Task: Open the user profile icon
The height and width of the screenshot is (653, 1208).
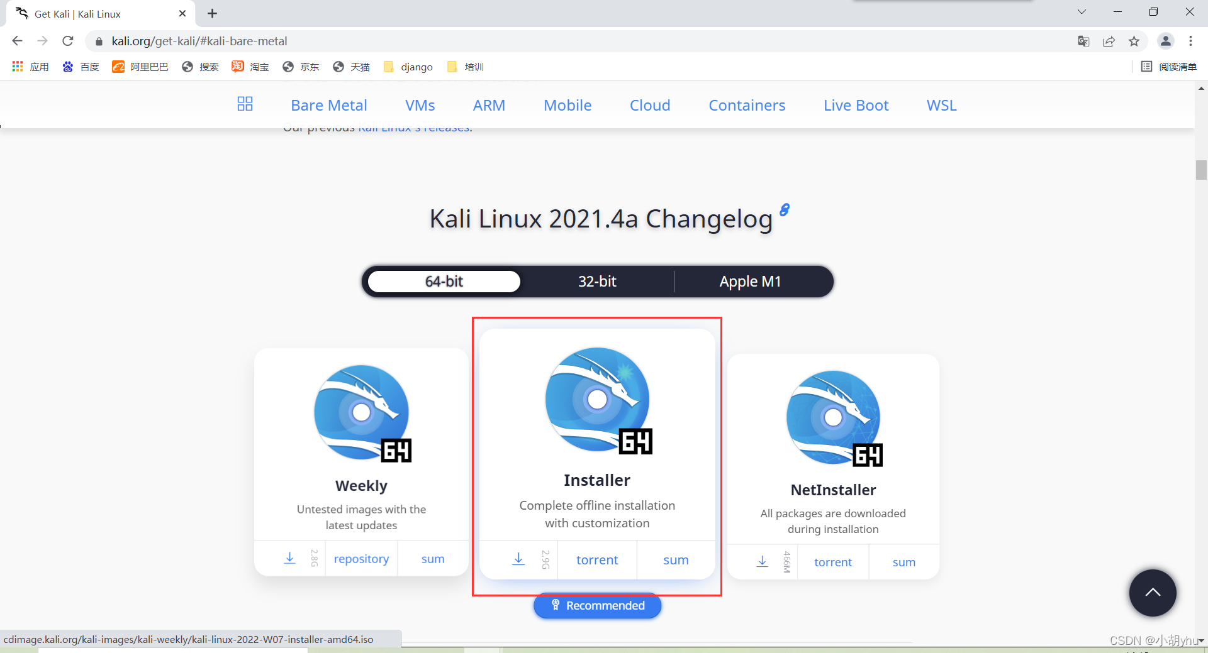Action: (1165, 41)
